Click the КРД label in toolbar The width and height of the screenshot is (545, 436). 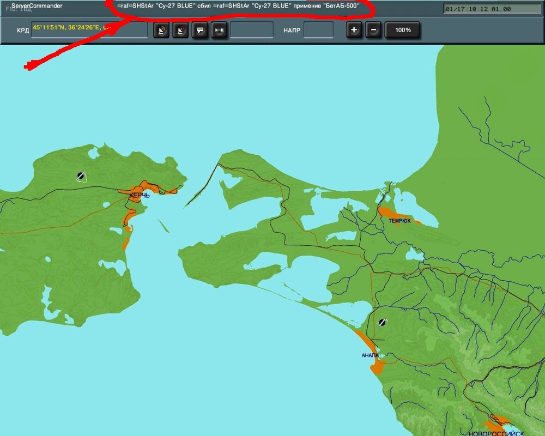click(23, 31)
